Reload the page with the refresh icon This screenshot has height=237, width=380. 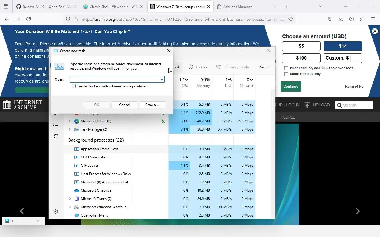point(28,19)
